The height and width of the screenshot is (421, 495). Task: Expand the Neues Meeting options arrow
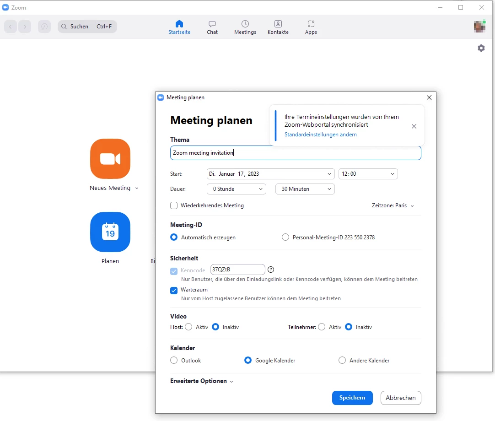(137, 188)
